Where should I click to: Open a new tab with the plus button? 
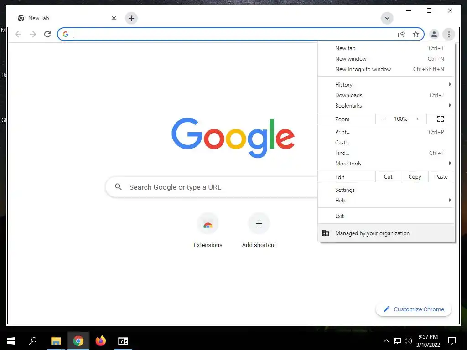pos(131,18)
